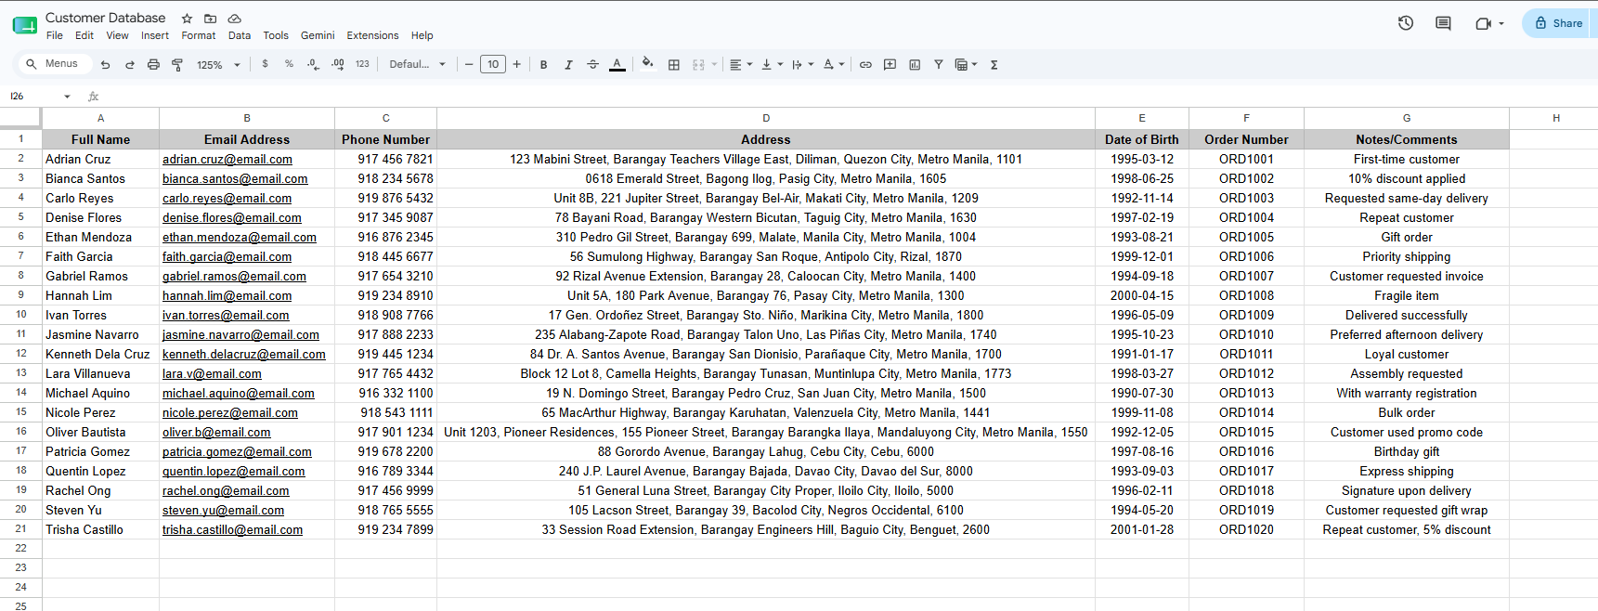Open the Default font dropdown

coord(417,65)
